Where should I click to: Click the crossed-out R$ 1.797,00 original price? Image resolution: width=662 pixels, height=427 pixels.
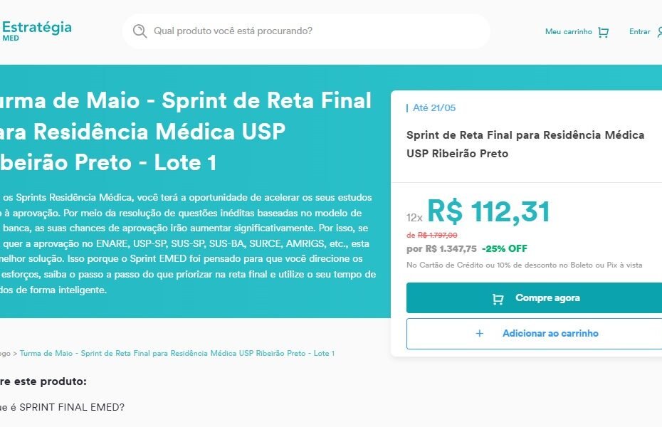click(437, 235)
